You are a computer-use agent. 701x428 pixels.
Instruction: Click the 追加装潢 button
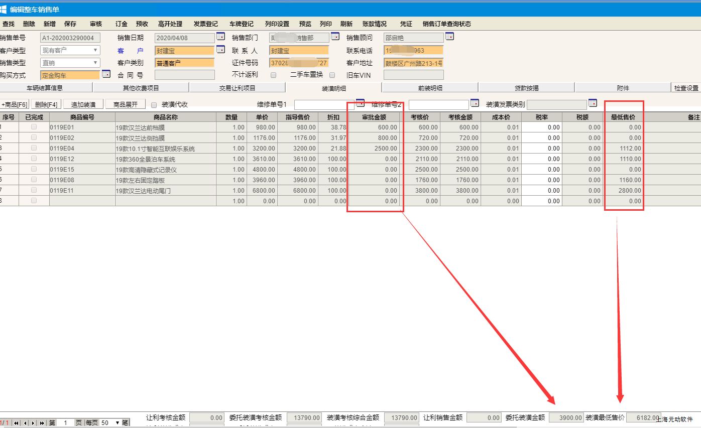[x=83, y=104]
